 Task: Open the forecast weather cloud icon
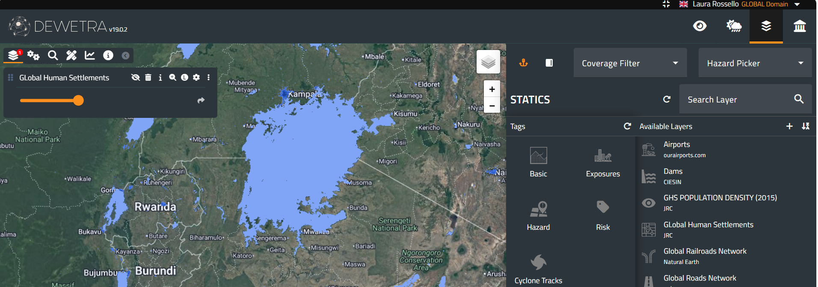pos(734,26)
